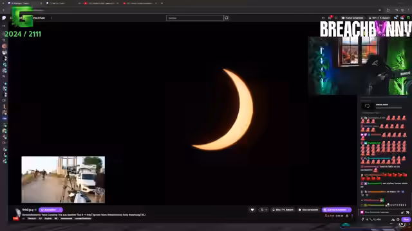
Task: Expand the subscribe button dropdown arrow
Action: [349, 210]
